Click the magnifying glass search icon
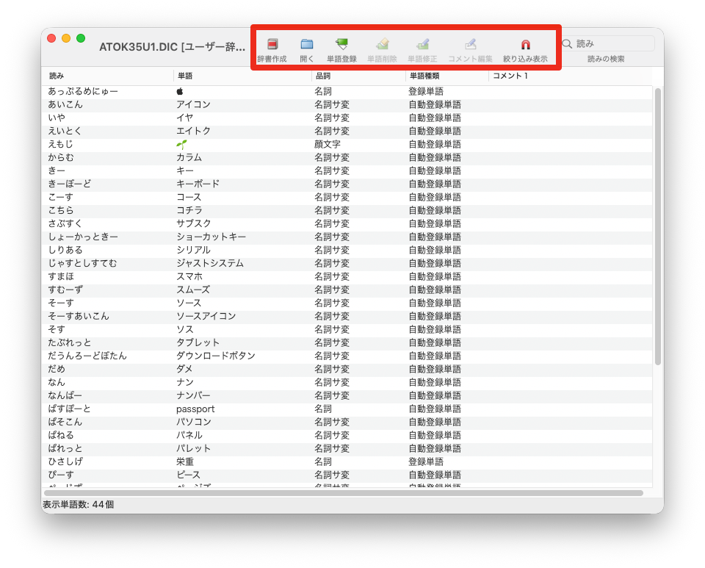The image size is (705, 568). click(567, 44)
